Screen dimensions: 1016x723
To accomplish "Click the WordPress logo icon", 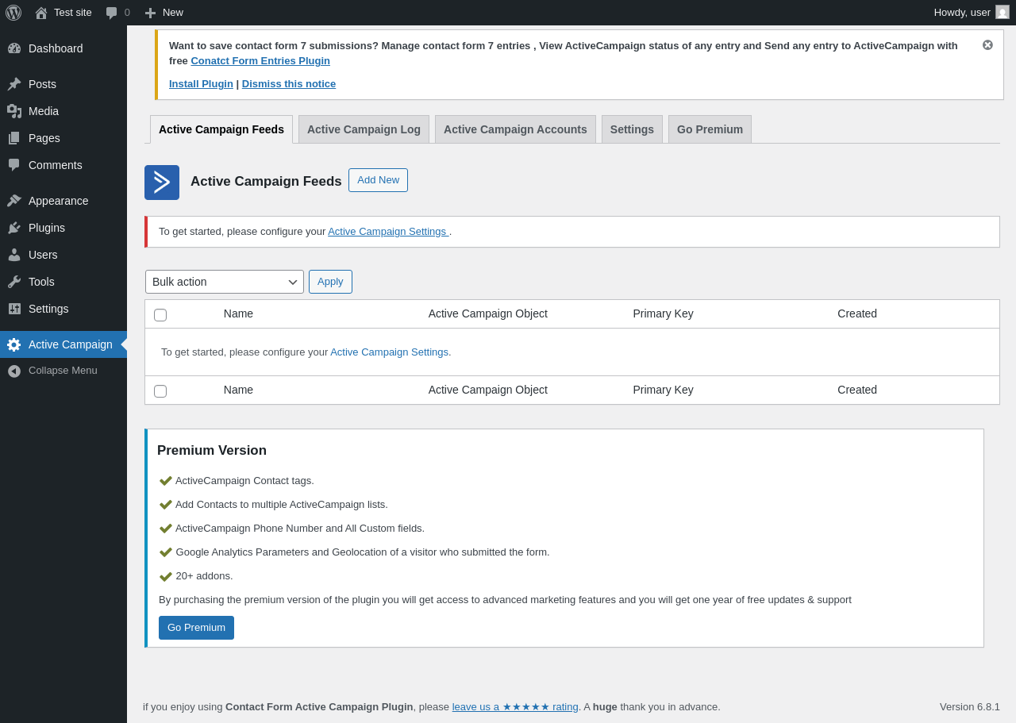I will pyautogui.click(x=13, y=13).
